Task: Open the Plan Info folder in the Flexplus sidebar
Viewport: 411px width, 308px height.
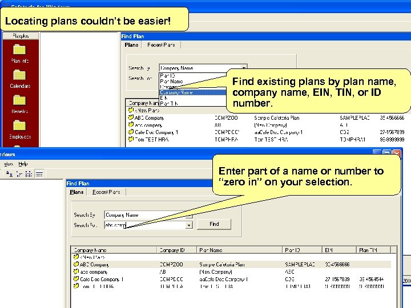Action: click(x=19, y=54)
